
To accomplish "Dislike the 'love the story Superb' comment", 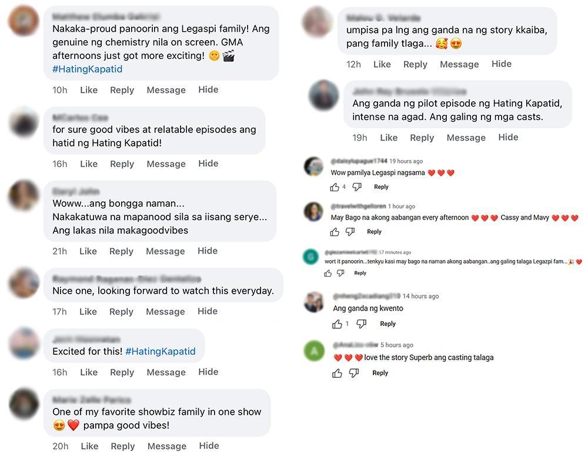I will 354,373.
